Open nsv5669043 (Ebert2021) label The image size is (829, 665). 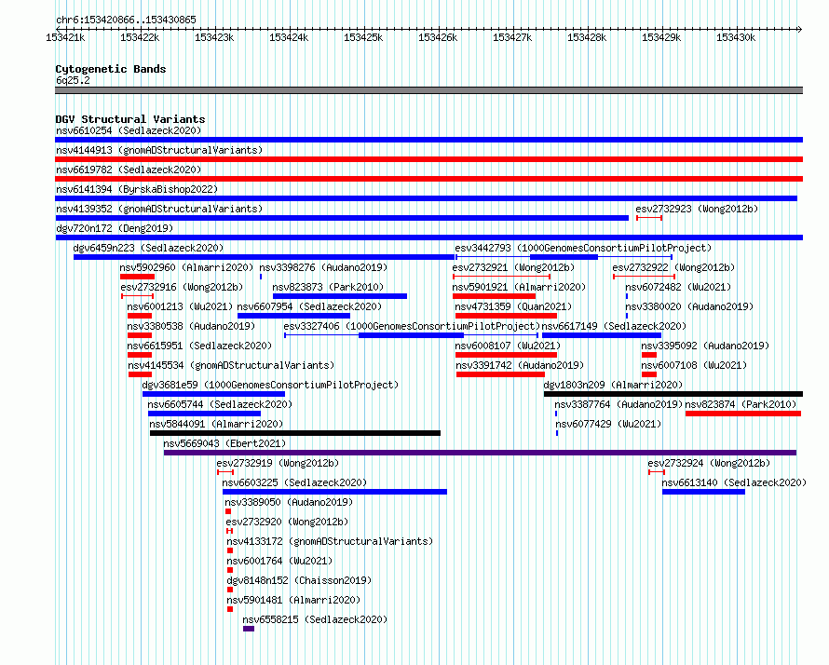tap(224, 443)
